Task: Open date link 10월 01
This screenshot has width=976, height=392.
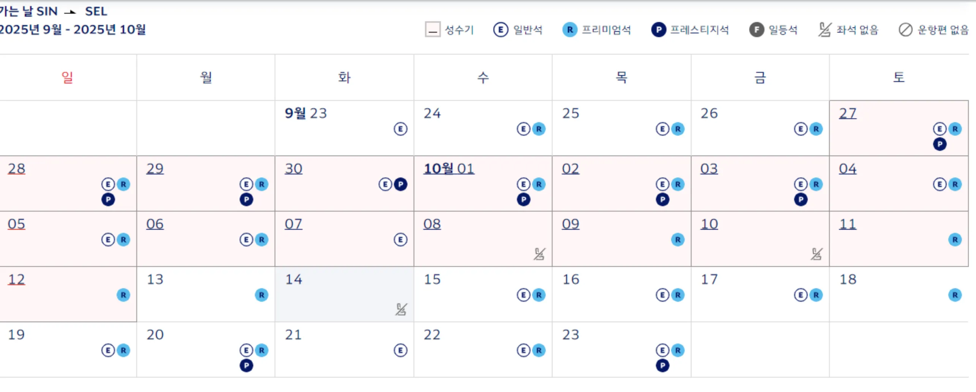Action: pyautogui.click(x=449, y=169)
